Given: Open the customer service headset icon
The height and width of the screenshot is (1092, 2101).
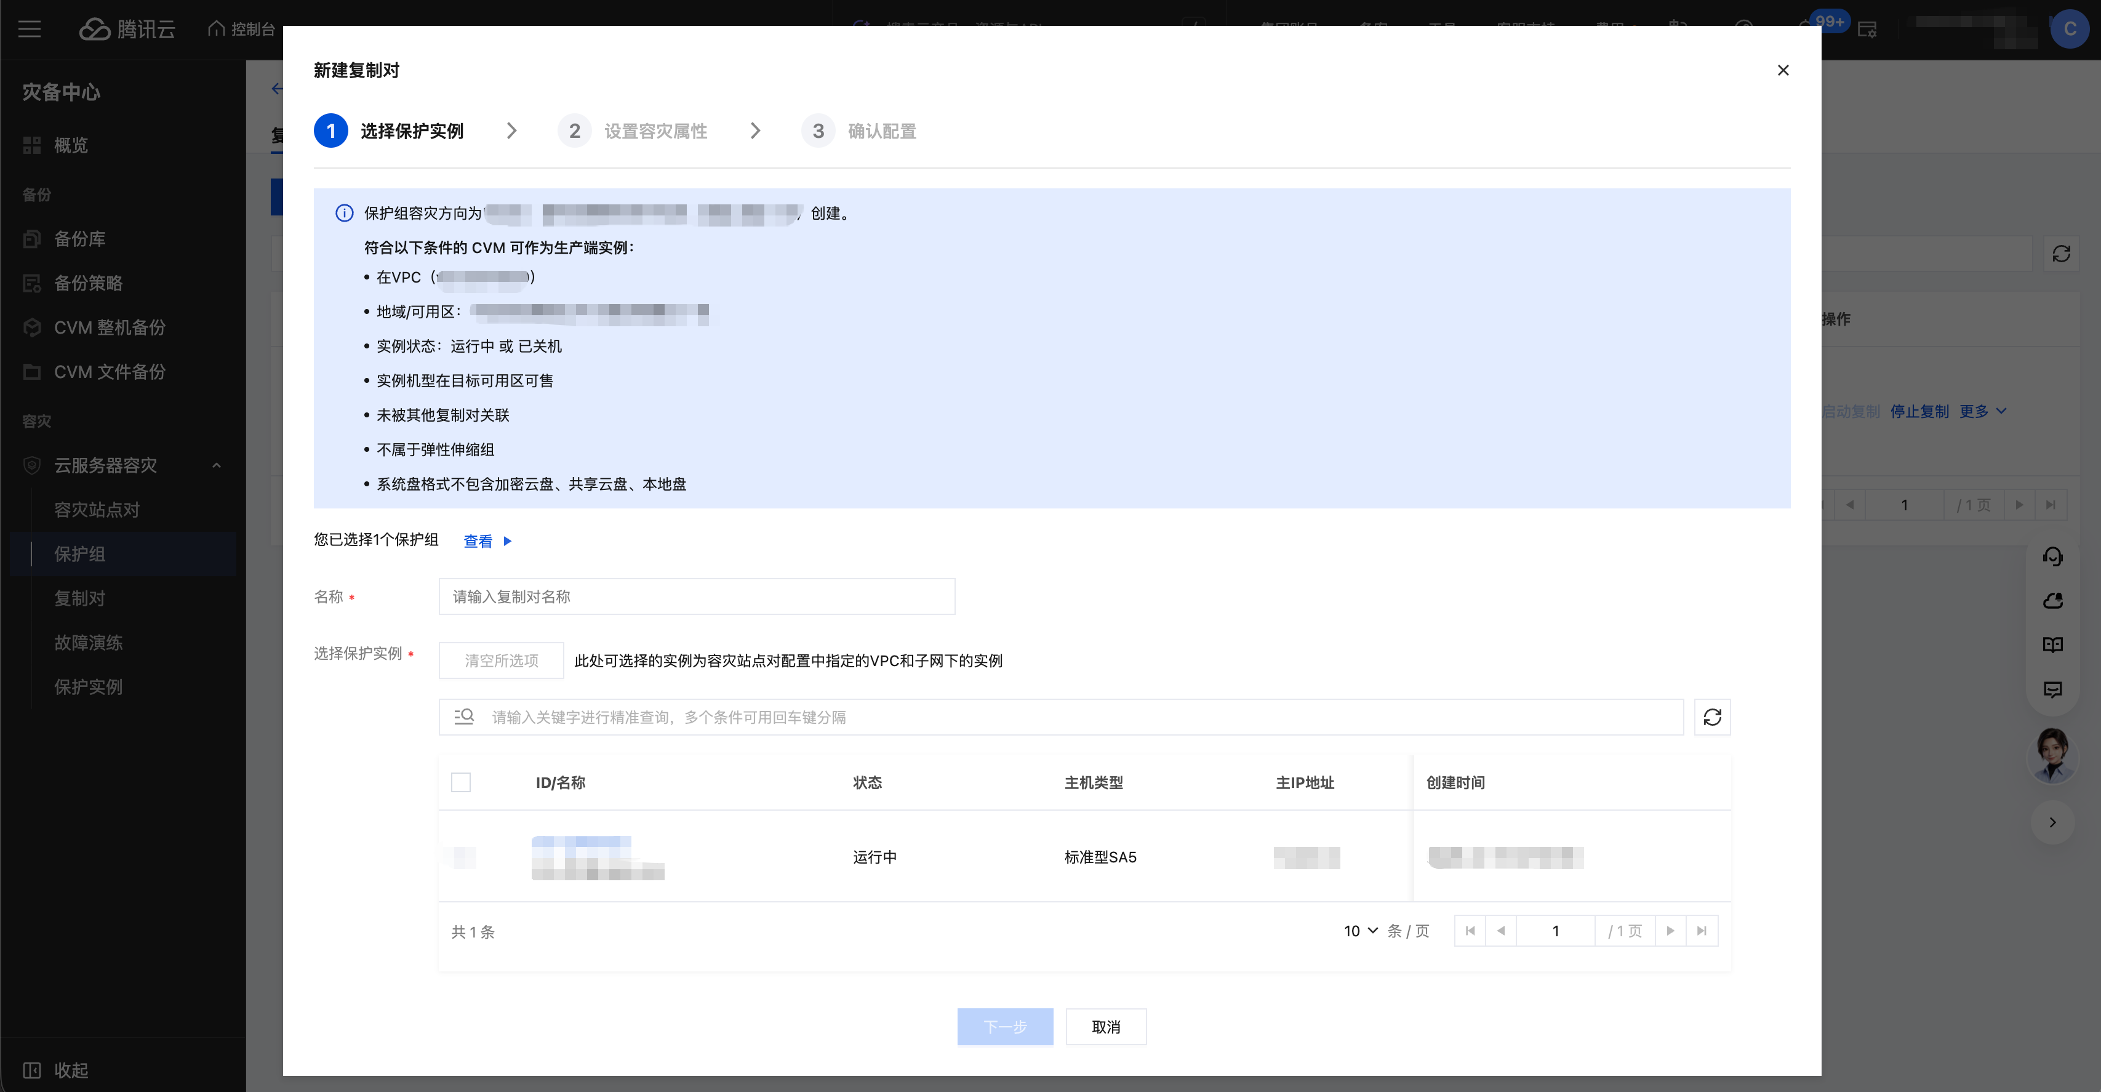Looking at the screenshot, I should [x=2052, y=557].
